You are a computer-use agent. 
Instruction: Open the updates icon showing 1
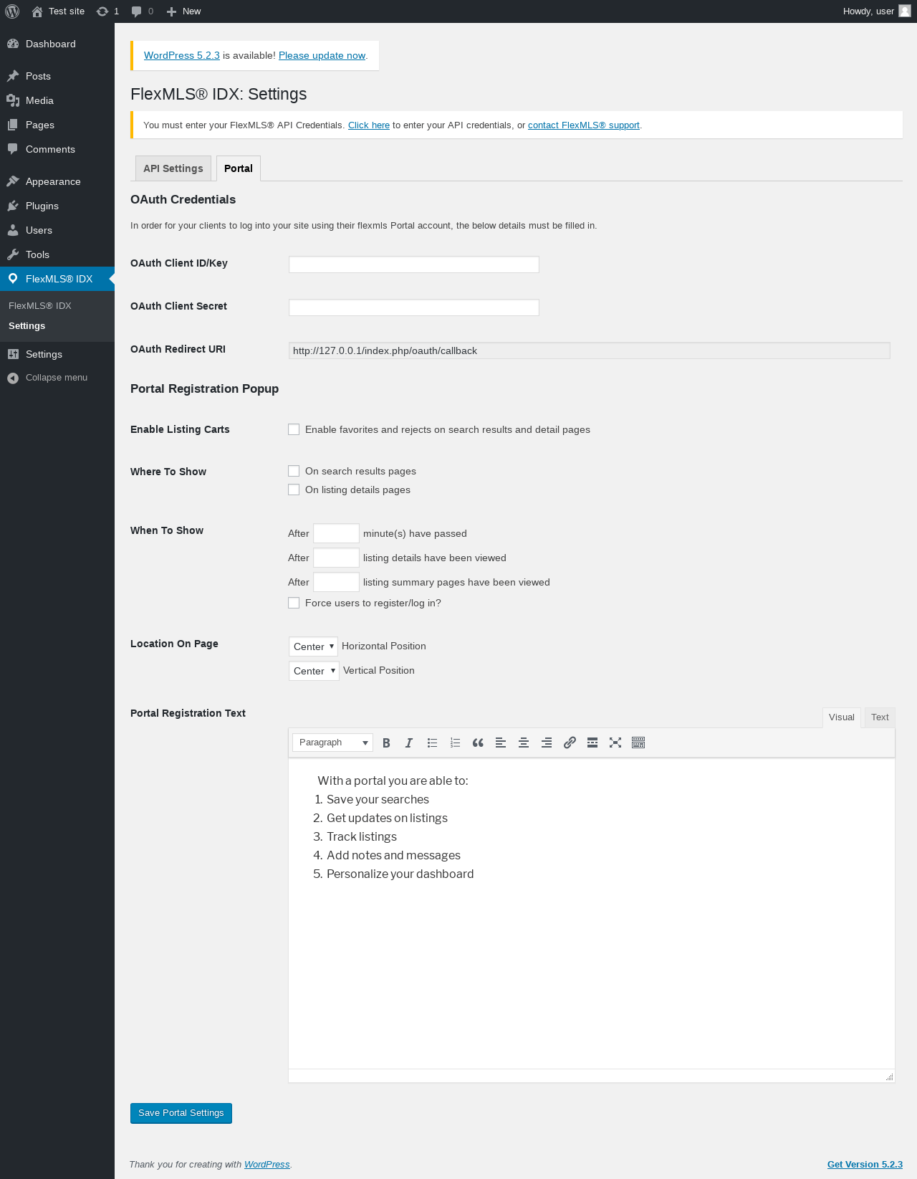(102, 11)
